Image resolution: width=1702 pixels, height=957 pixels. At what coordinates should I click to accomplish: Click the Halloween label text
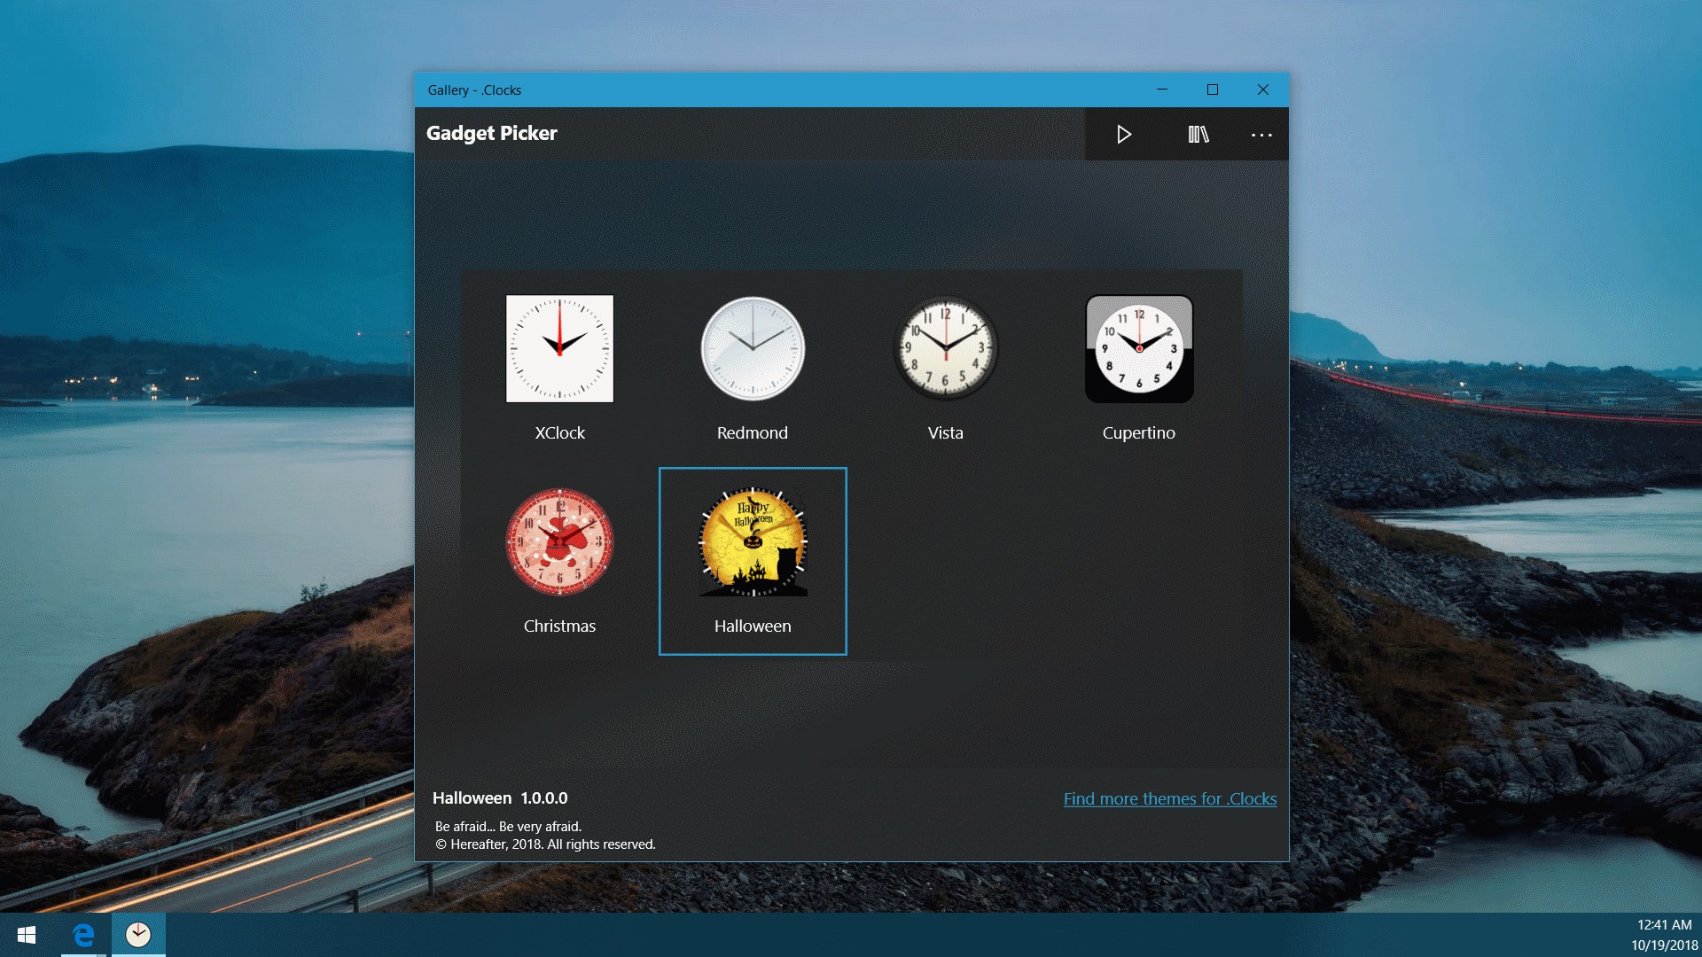point(753,626)
